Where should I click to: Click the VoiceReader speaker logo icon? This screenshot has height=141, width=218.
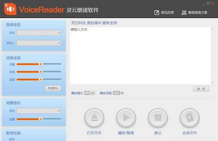click(x=10, y=9)
